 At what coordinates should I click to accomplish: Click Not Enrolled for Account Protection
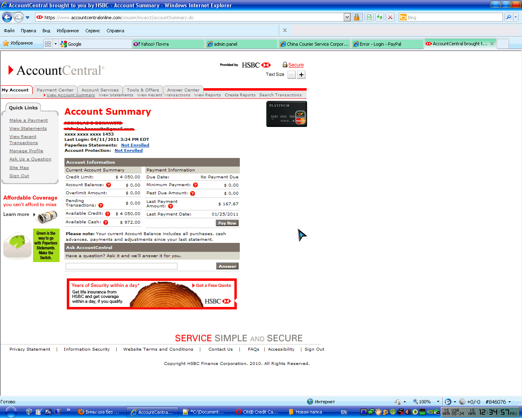click(x=128, y=151)
